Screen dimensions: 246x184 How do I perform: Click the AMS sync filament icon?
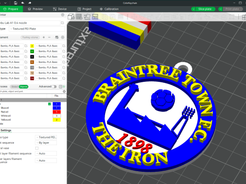pos(57,37)
